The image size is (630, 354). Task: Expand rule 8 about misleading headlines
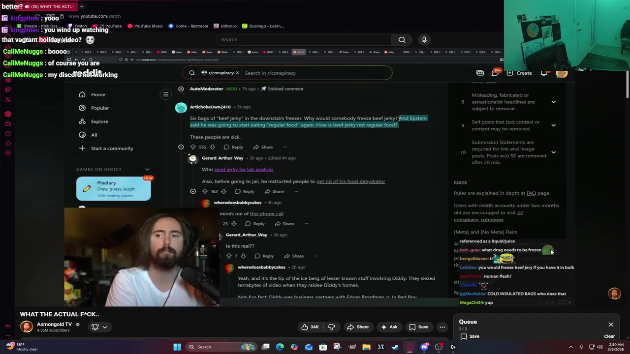[x=553, y=102]
